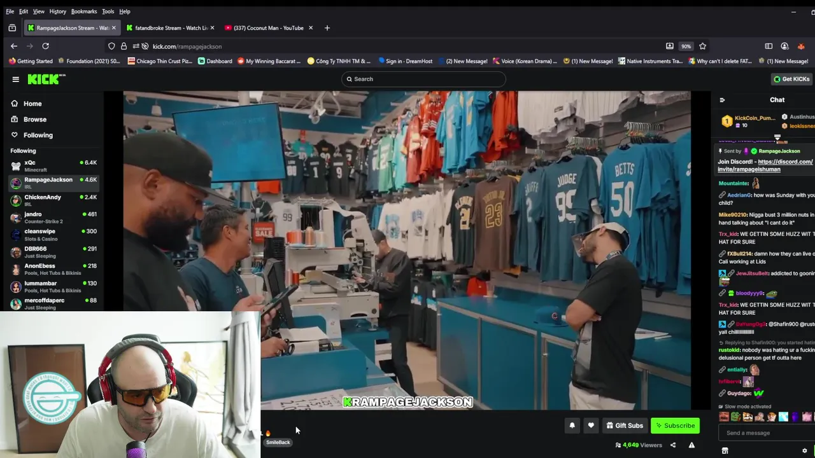Open the Getting Started bookmark
Screen dimensions: 815x458
tap(31, 61)
